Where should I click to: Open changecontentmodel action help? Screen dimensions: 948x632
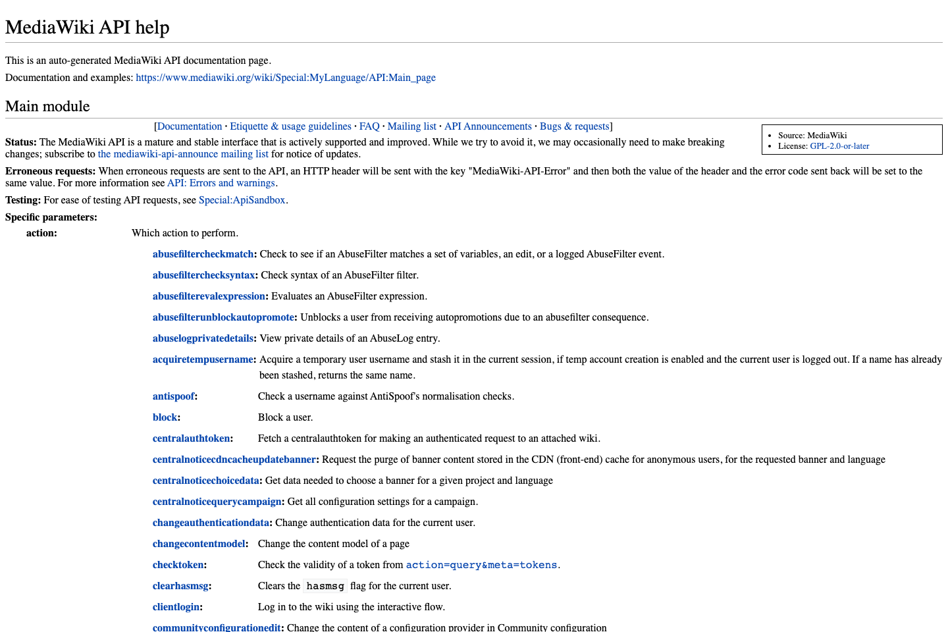199,543
